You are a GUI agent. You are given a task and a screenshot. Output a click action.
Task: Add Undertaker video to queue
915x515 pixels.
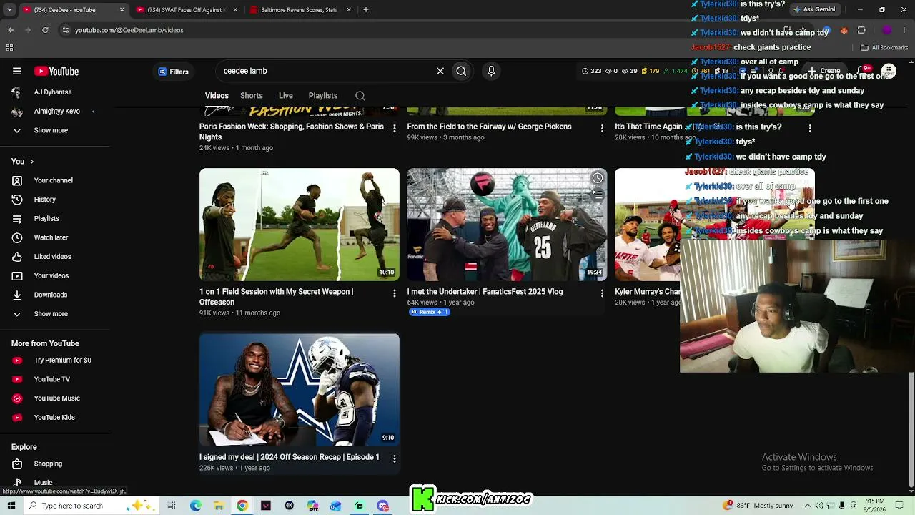598,195
